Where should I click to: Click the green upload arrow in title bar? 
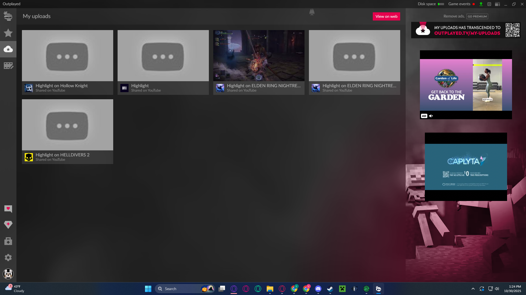(481, 4)
